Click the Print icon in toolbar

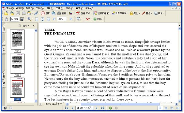[24, 13]
